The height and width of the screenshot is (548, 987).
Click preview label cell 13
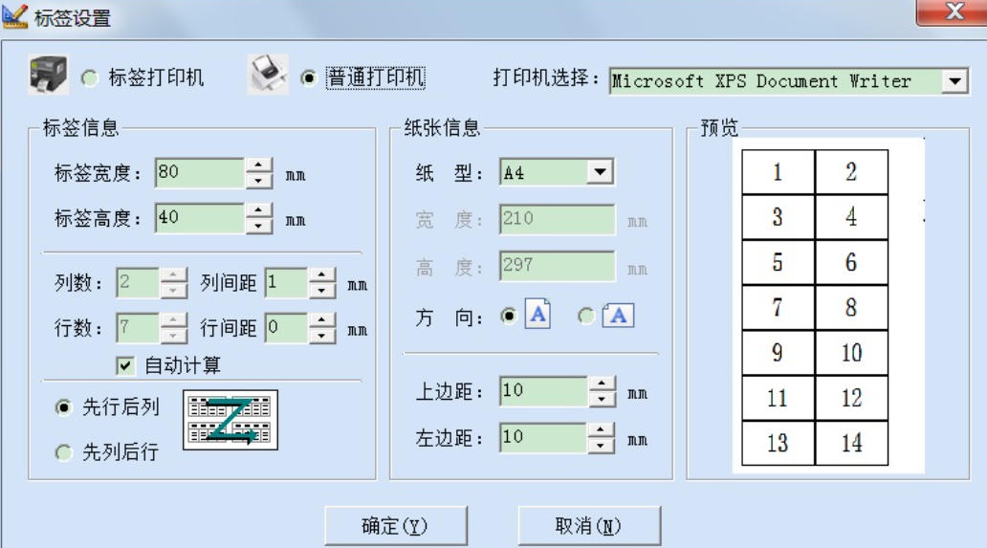pos(778,444)
